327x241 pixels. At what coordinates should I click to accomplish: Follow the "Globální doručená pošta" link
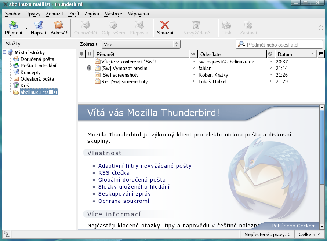pyautogui.click(x=132, y=180)
